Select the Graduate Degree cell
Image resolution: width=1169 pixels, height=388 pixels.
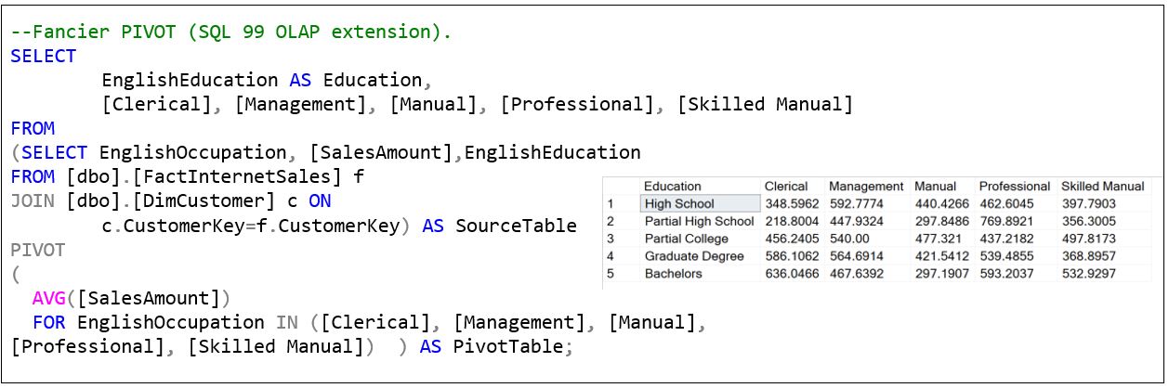pyautogui.click(x=688, y=257)
